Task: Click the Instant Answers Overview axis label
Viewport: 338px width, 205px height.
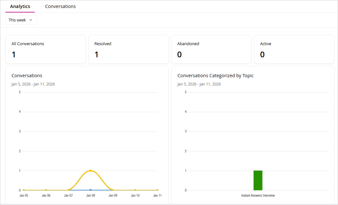Action: (x=258, y=195)
